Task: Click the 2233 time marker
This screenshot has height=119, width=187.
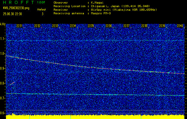Action: [55, 26]
